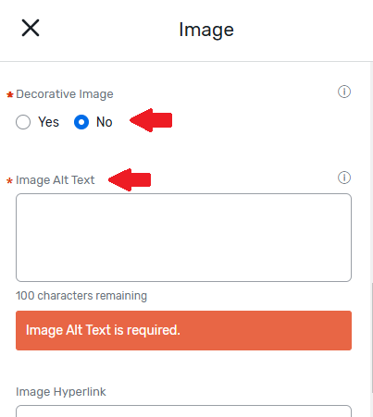Click the "Image" panel title
Screen dimensions: 373x417
tap(206, 30)
